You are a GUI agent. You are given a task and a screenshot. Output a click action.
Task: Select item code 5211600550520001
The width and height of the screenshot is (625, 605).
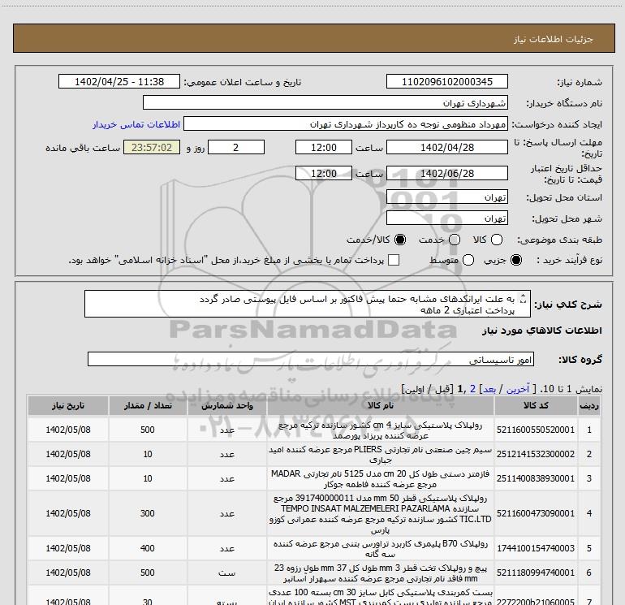(536, 430)
